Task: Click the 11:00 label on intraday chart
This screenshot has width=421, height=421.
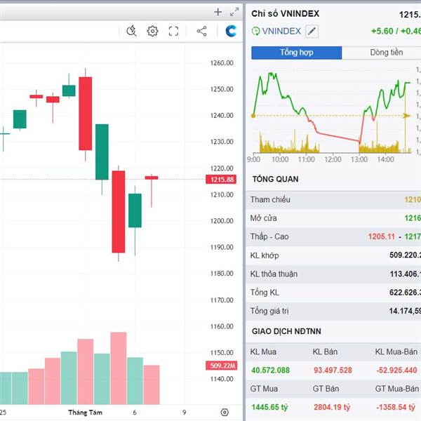Action: (307, 159)
